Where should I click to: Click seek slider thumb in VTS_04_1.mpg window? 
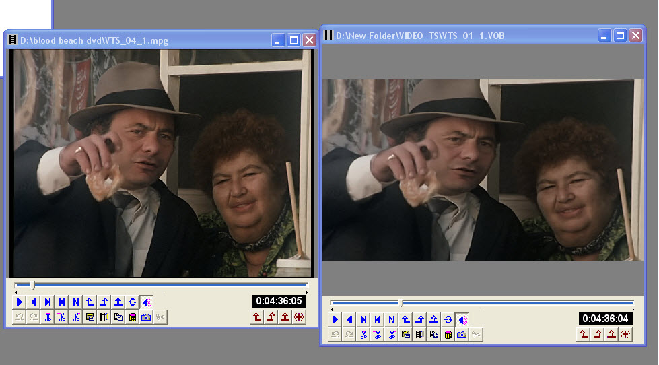coord(33,286)
